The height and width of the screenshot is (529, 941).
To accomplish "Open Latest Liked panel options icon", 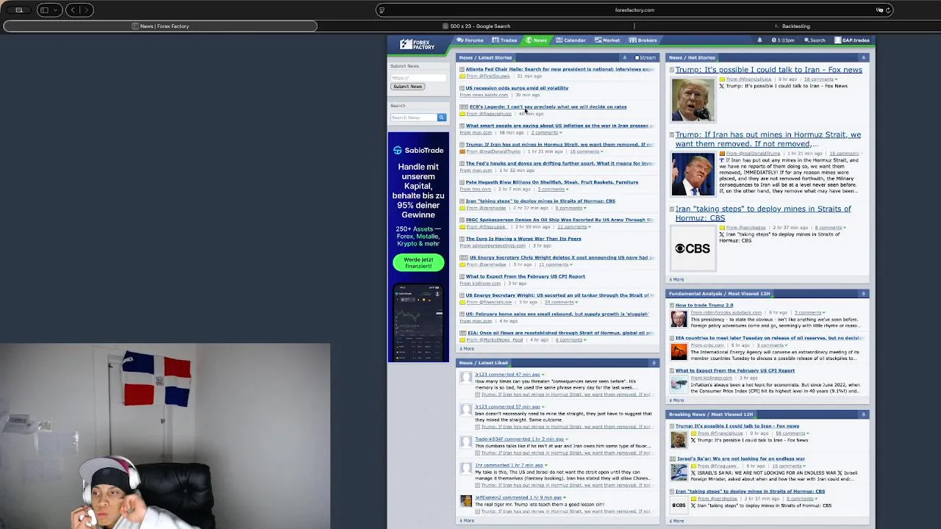I will point(654,363).
